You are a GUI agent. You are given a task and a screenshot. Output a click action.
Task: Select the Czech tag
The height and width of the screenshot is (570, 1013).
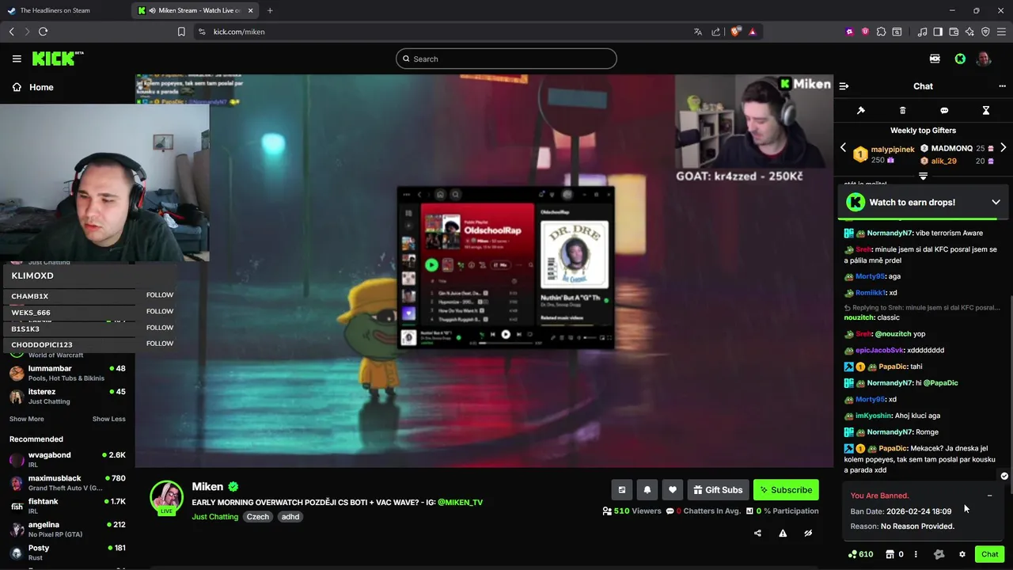click(258, 517)
